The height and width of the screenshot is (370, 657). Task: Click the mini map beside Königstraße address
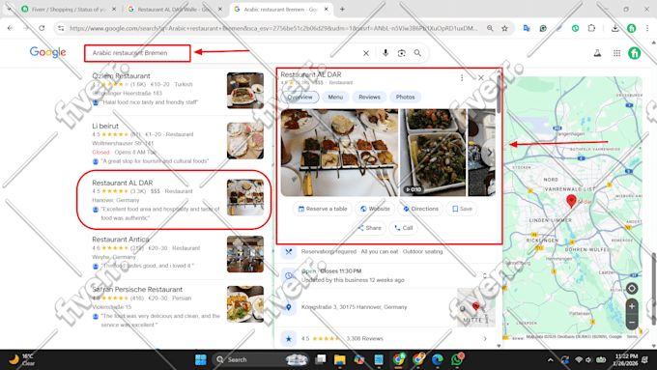click(475, 307)
